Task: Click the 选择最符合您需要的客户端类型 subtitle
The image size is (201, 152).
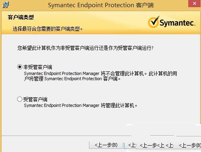Action: 47,29
